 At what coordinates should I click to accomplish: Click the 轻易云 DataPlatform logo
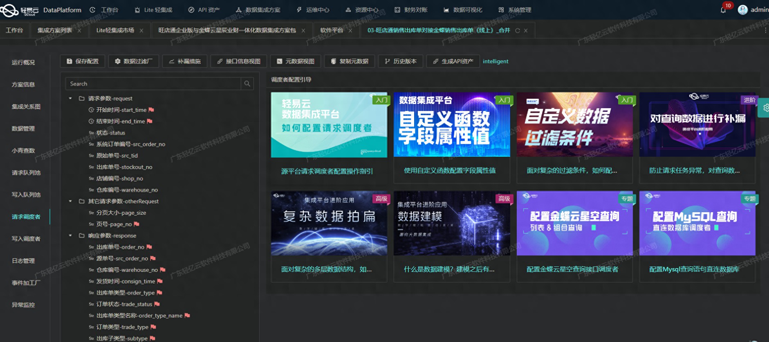pyautogui.click(x=41, y=10)
